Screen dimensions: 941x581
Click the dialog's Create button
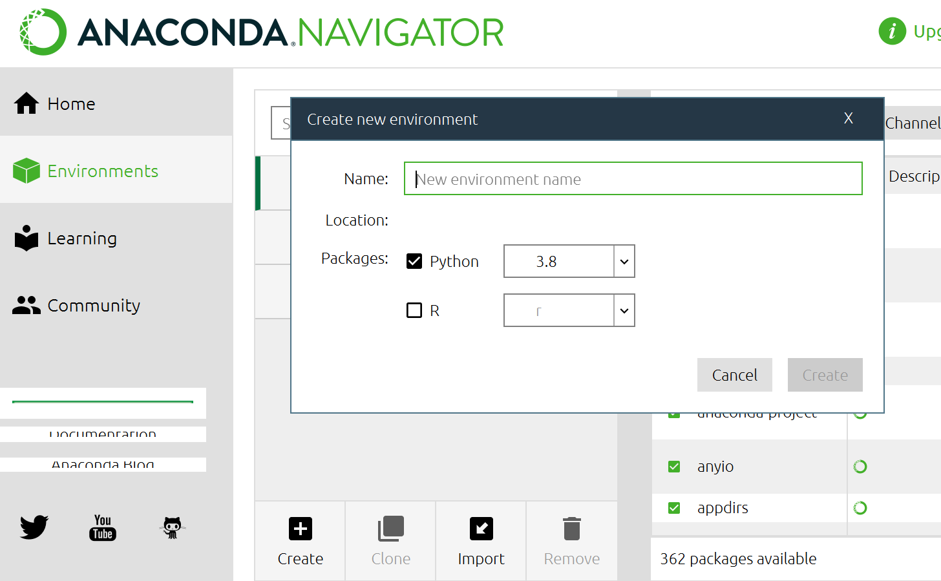[825, 375]
